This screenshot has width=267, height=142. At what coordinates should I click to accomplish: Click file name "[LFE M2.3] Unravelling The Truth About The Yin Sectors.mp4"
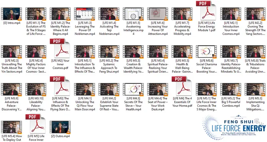coord(11,66)
